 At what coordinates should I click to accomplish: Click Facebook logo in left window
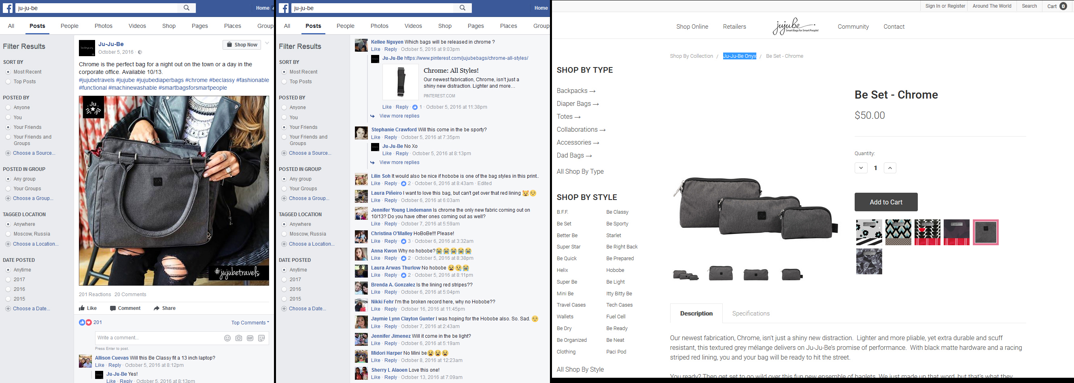8,8
